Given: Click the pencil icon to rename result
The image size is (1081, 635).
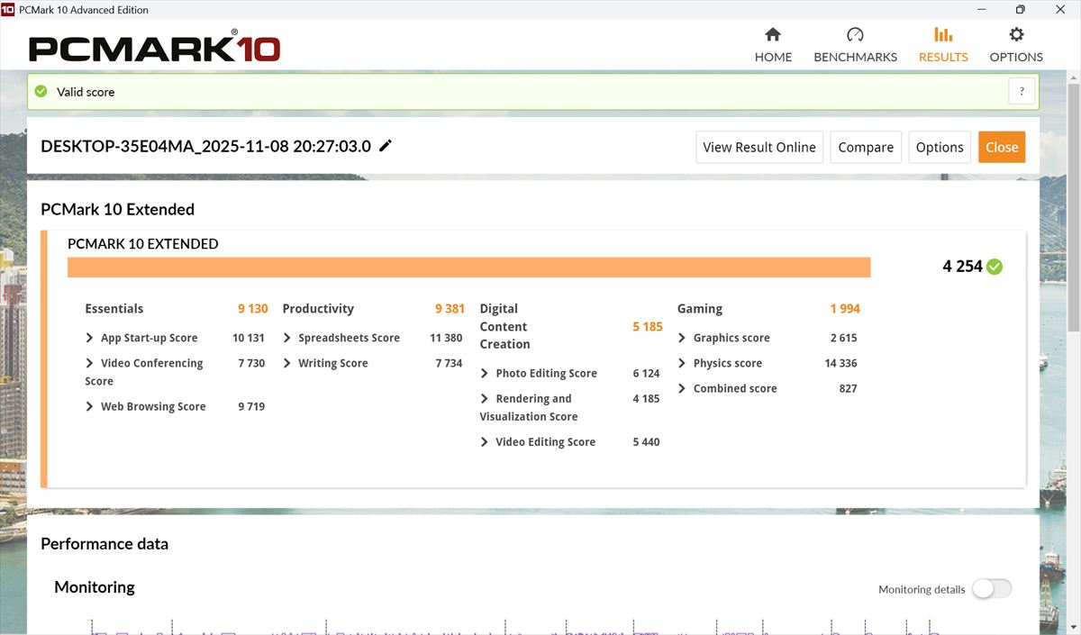Looking at the screenshot, I should click(x=386, y=146).
